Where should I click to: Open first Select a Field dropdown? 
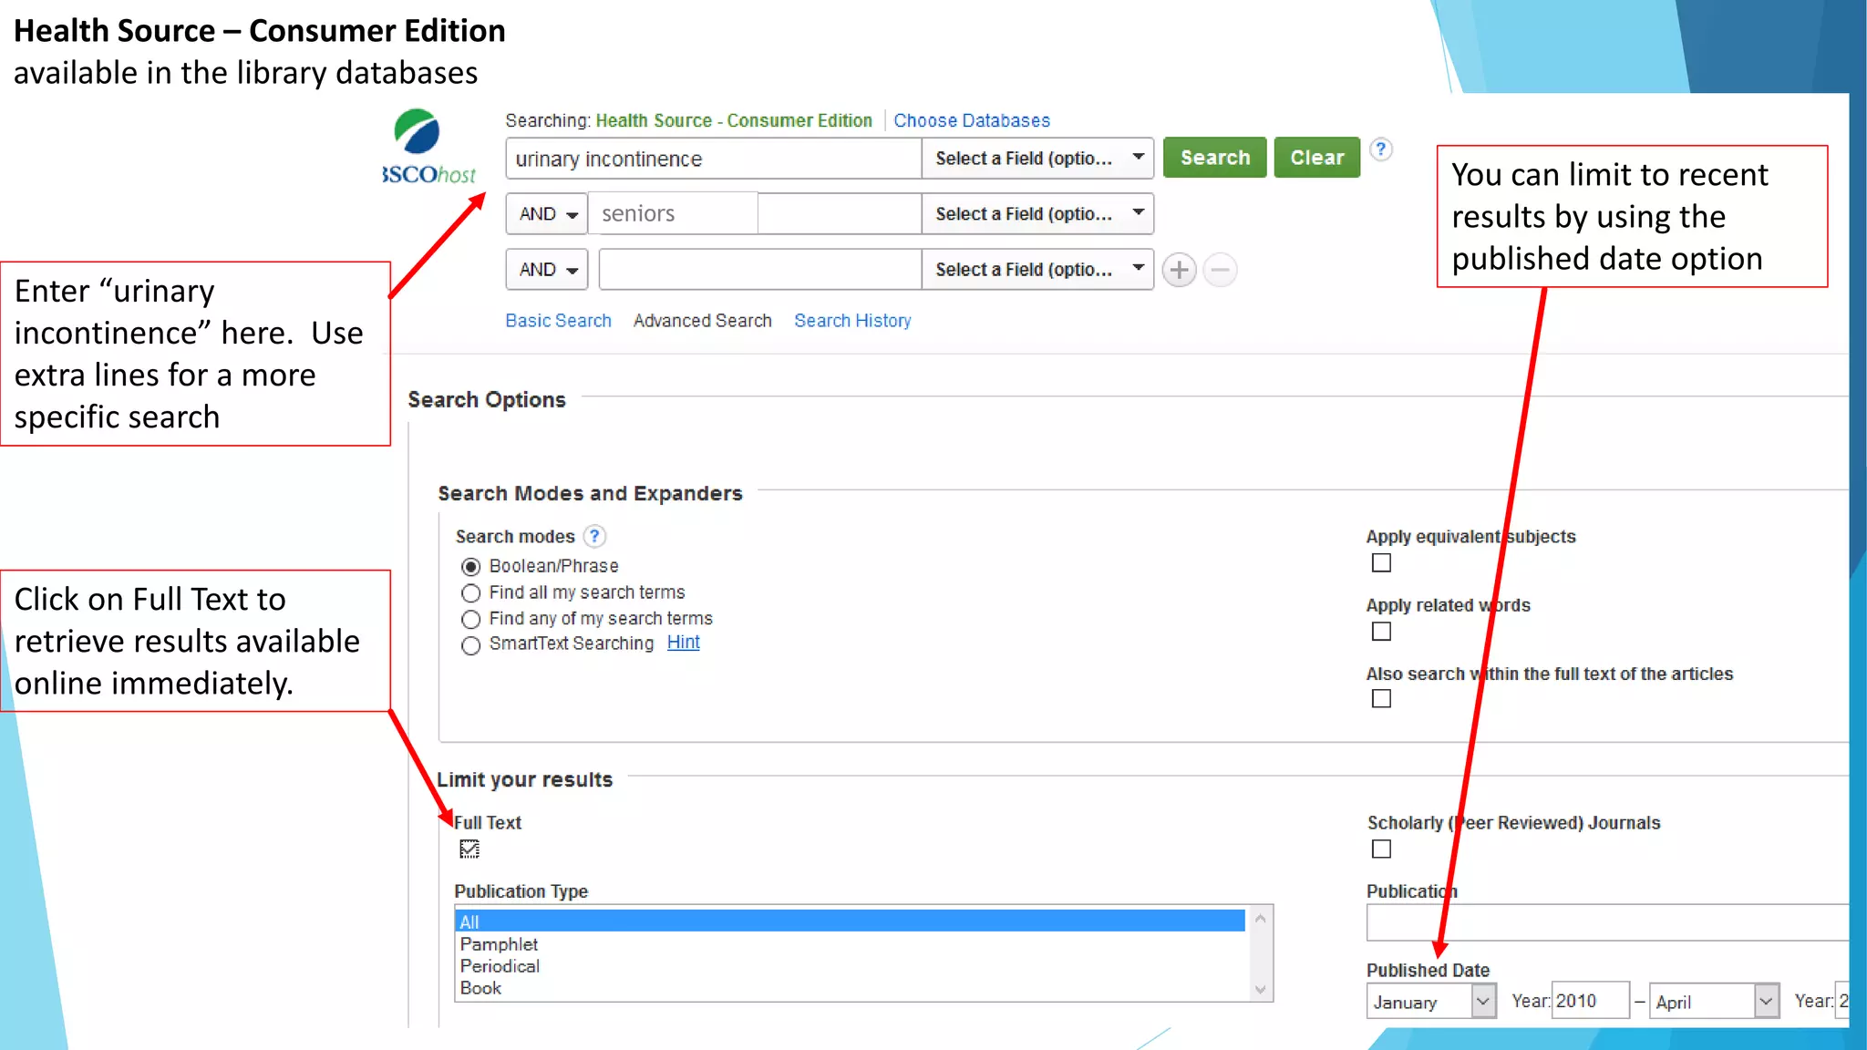click(x=1037, y=159)
